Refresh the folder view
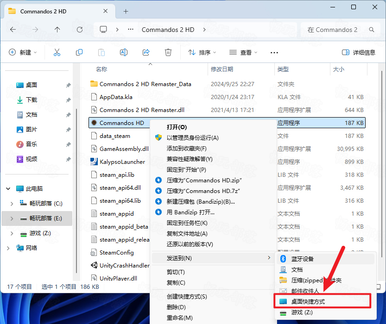Viewport: 386px width, 324px height. (x=80, y=30)
